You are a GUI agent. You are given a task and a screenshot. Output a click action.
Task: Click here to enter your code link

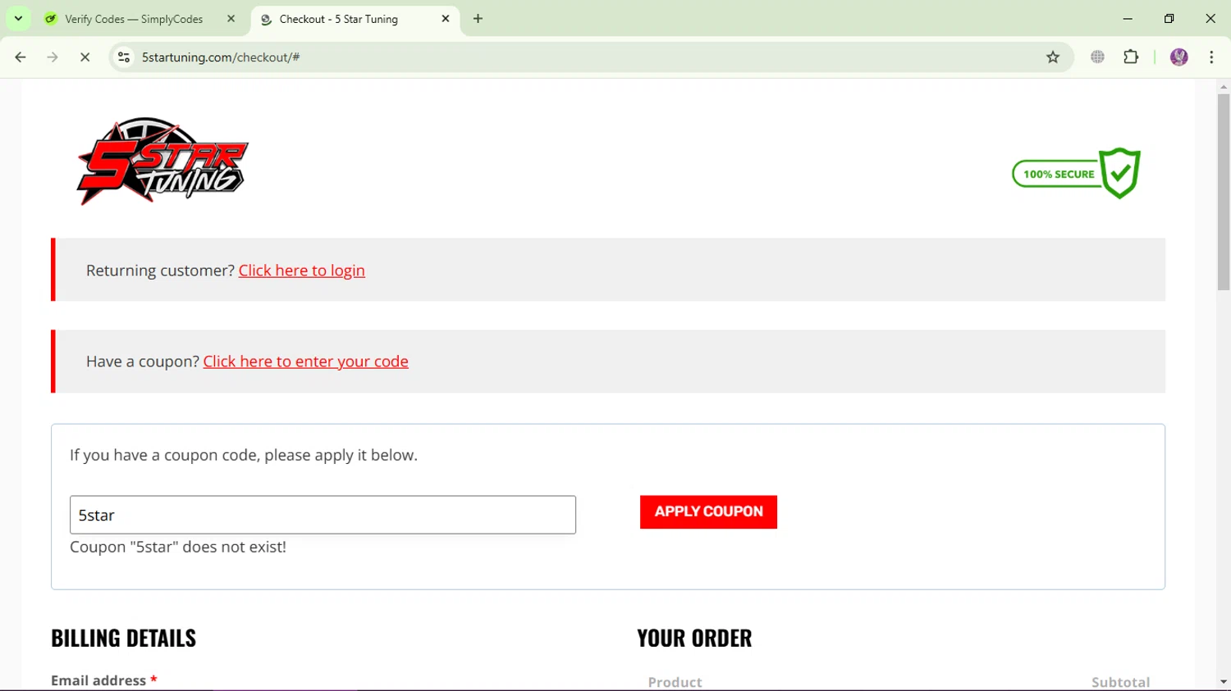(306, 361)
